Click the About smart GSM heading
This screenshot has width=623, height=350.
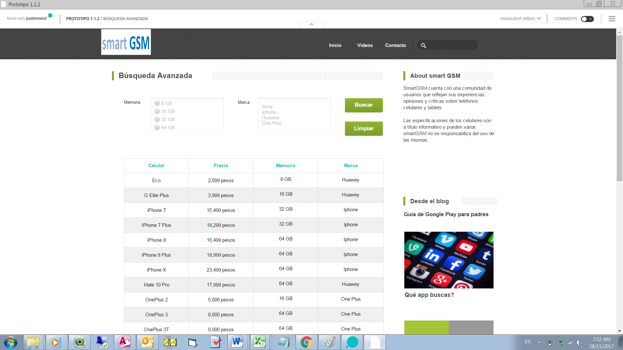pos(435,76)
